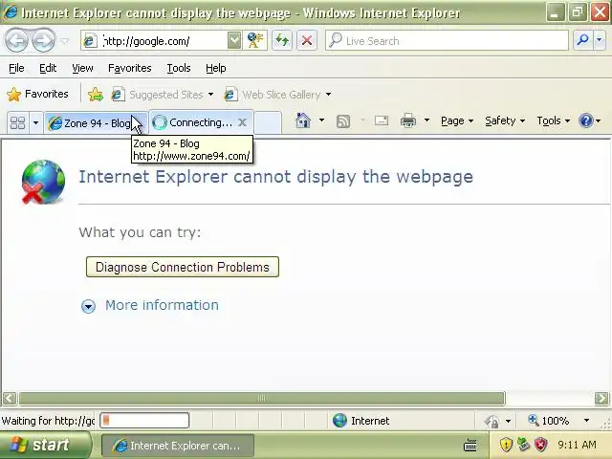Click the RSS Feeds icon
This screenshot has width=612, height=459.
click(x=343, y=121)
